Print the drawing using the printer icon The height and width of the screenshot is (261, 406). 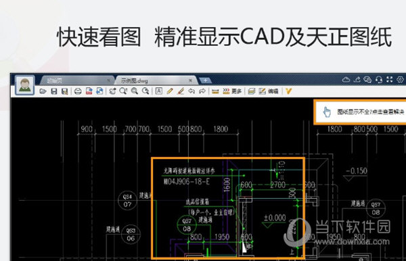coord(78,91)
